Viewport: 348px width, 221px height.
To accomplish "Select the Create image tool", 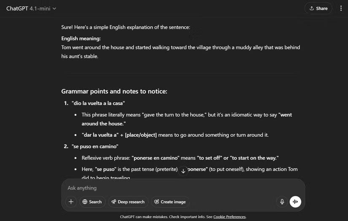I will coord(170,202).
